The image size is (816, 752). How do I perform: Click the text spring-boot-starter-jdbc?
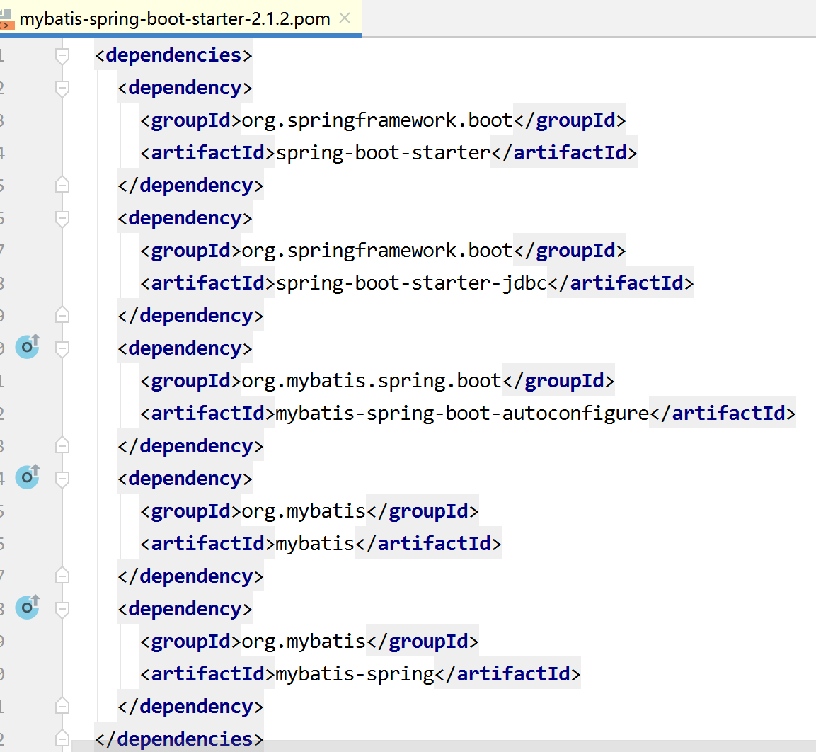[x=411, y=283]
